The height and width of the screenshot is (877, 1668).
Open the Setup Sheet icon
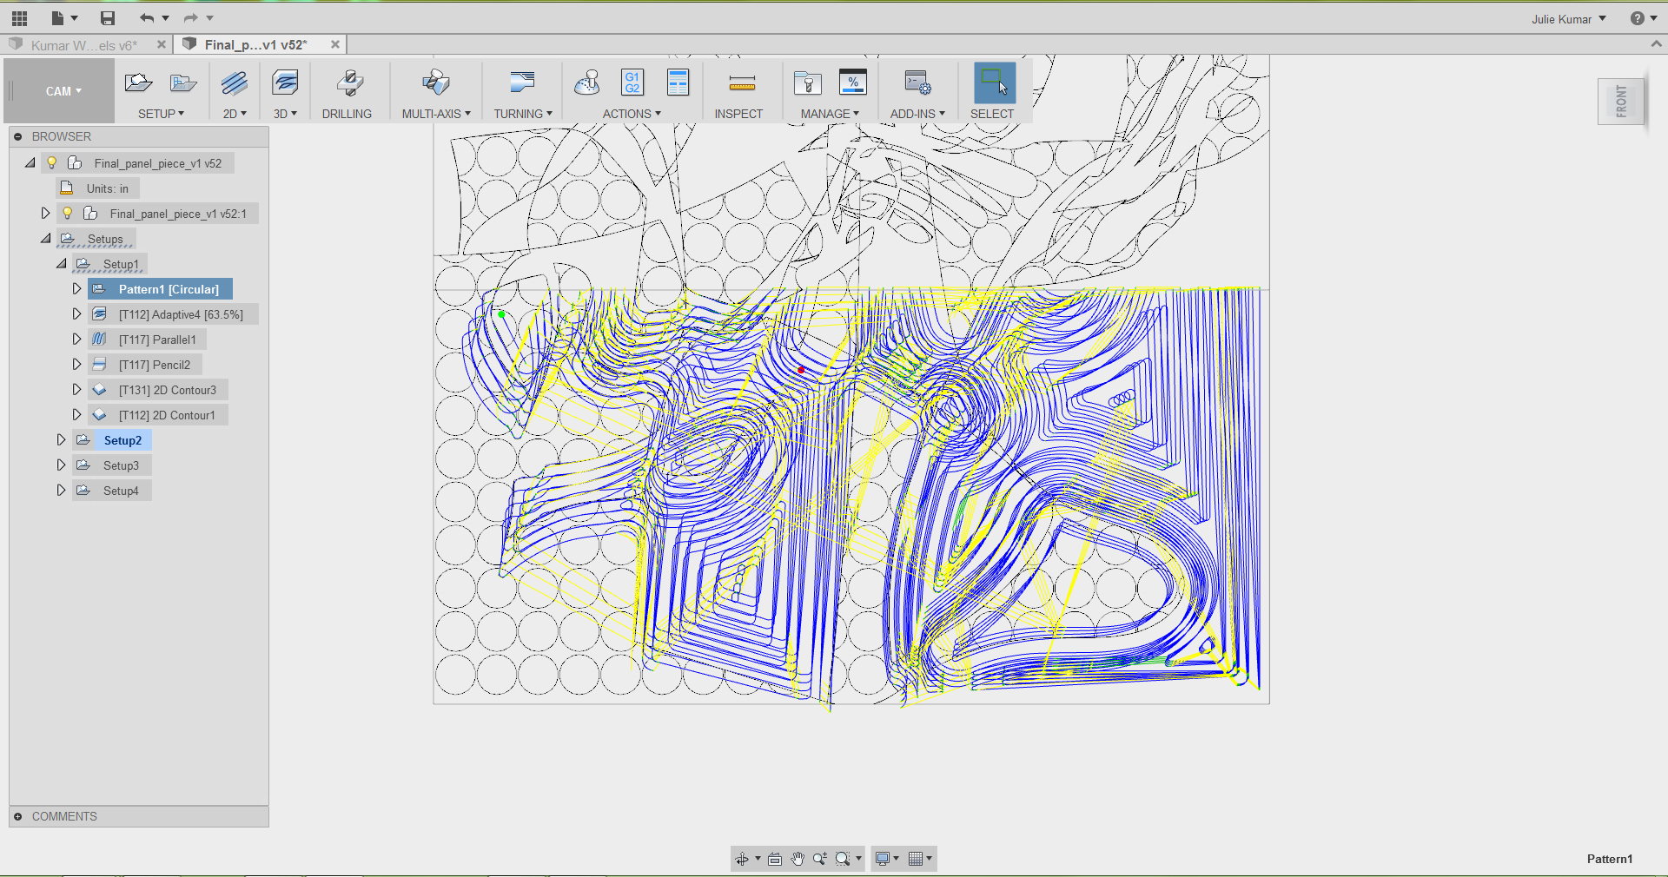(678, 83)
